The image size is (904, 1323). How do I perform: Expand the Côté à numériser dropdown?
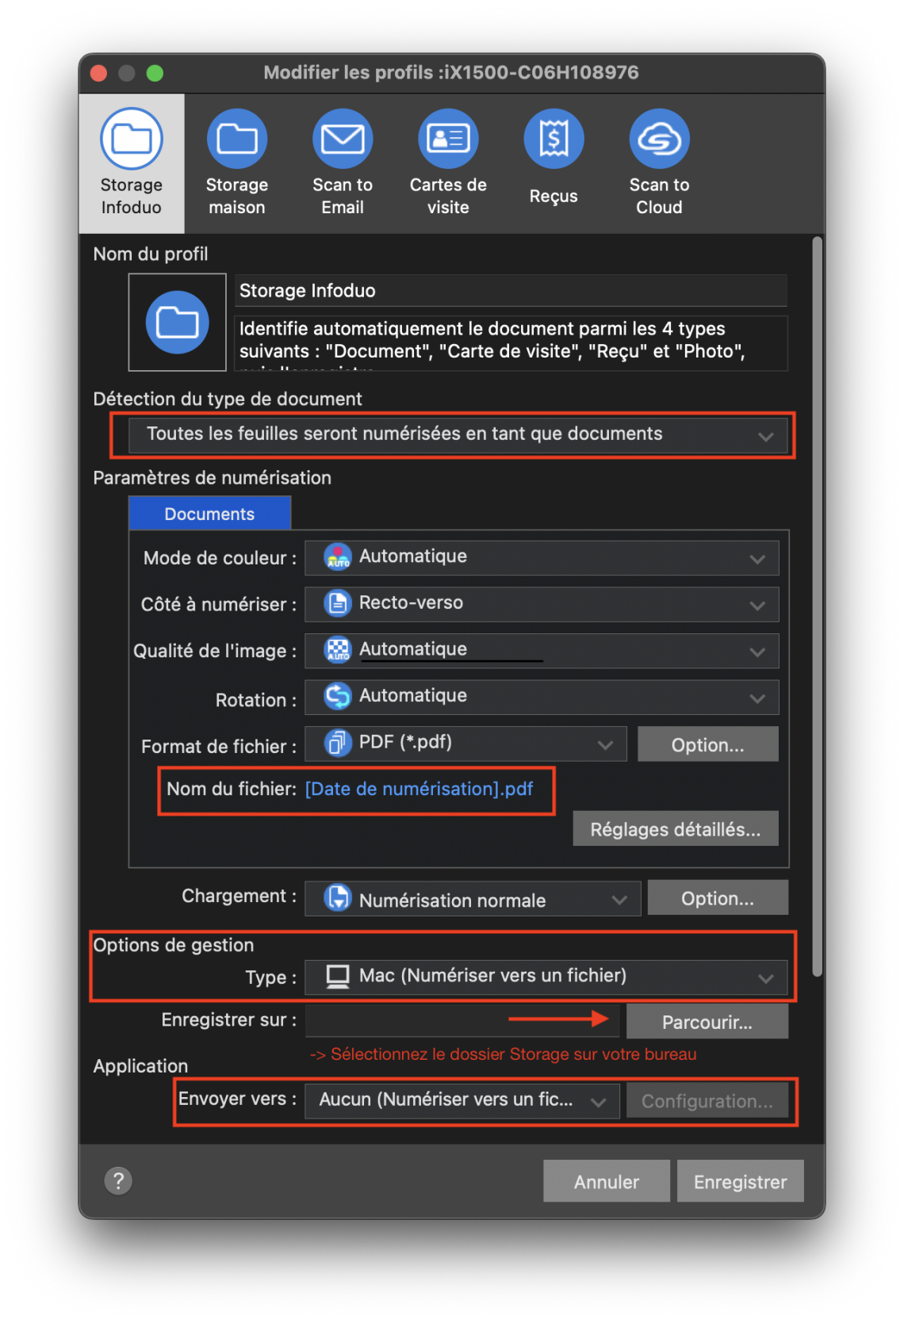pyautogui.click(x=542, y=604)
